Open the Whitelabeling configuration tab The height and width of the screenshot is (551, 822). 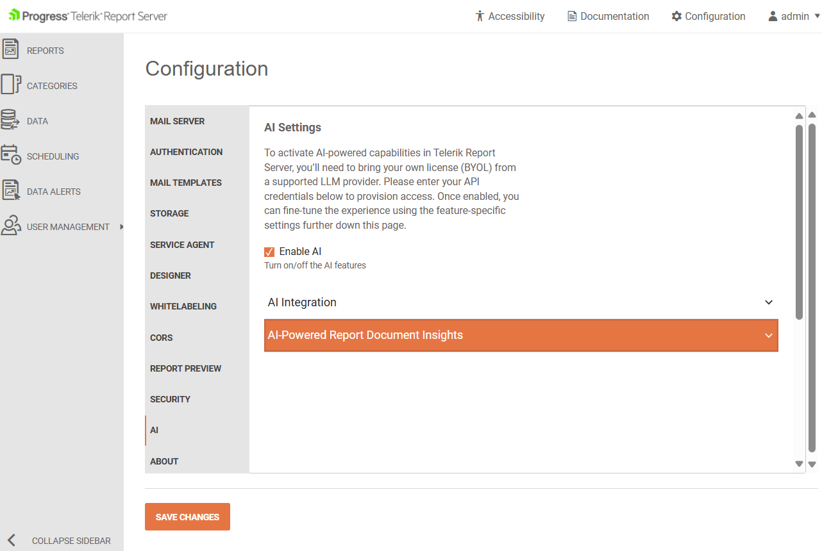pyautogui.click(x=183, y=306)
